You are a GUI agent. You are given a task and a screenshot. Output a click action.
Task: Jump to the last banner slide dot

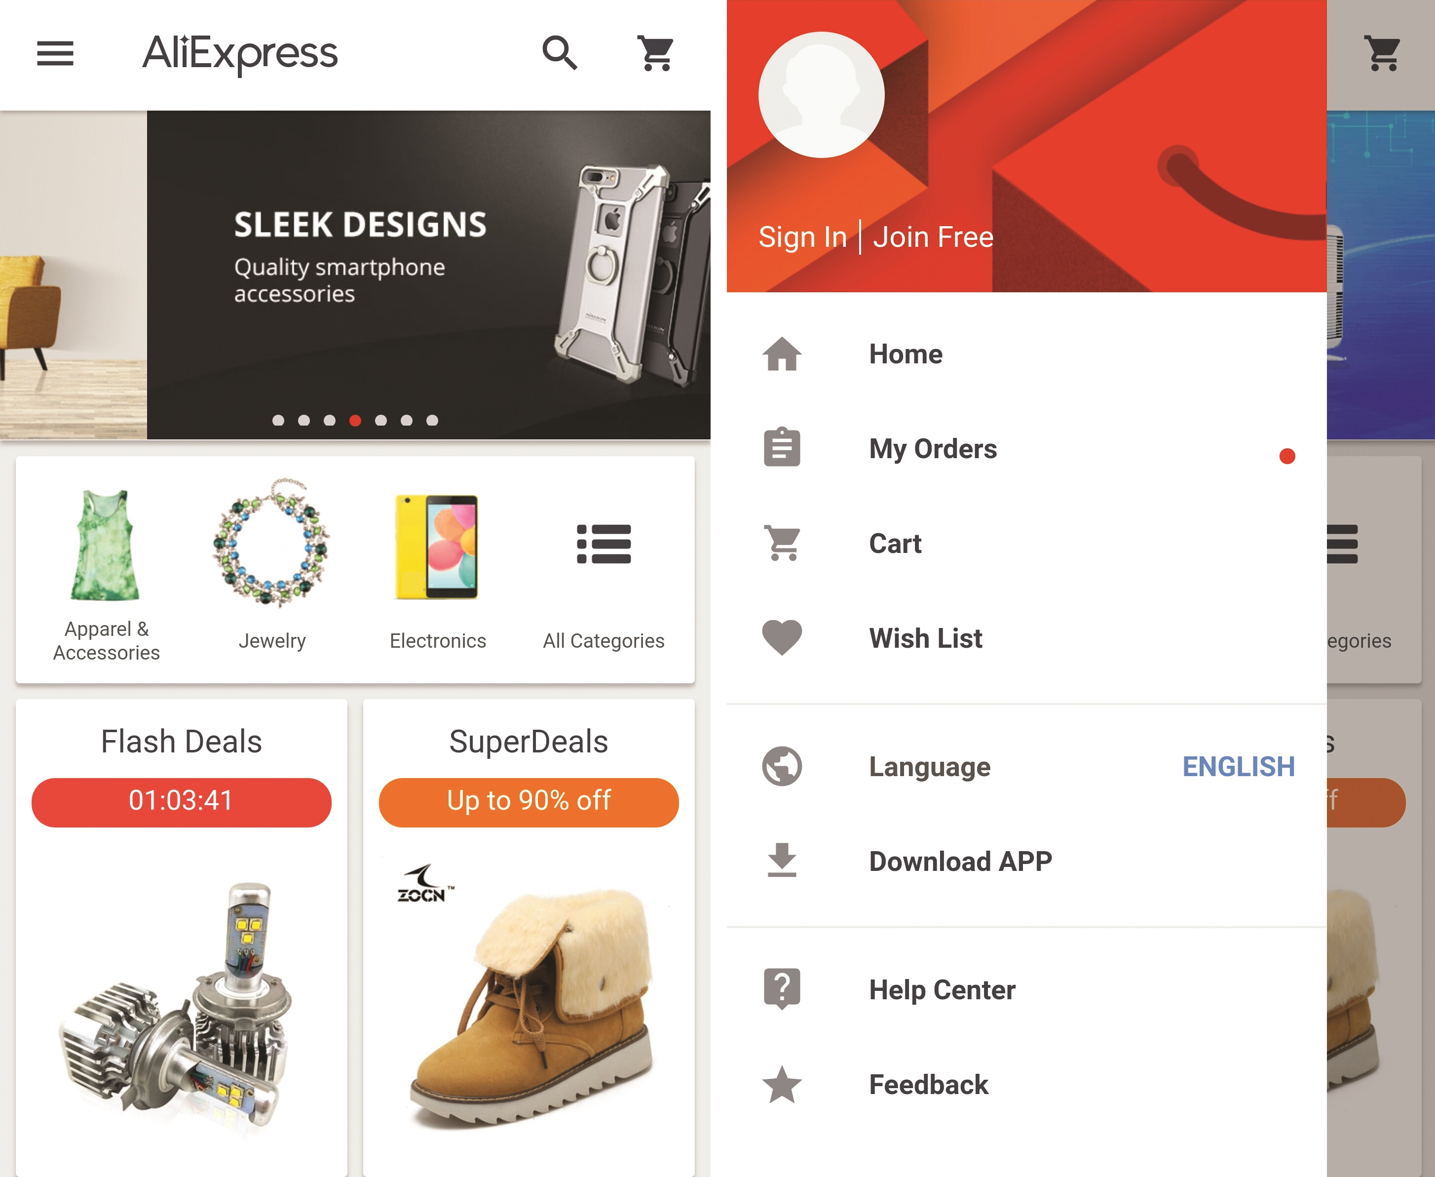point(432,420)
